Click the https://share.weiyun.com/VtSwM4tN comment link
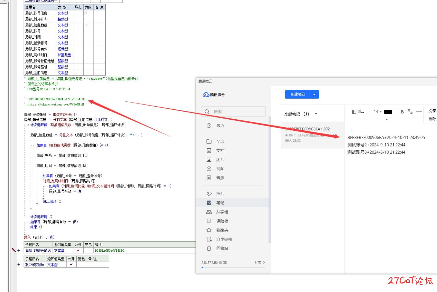This screenshot has height=292, width=437. [55, 104]
